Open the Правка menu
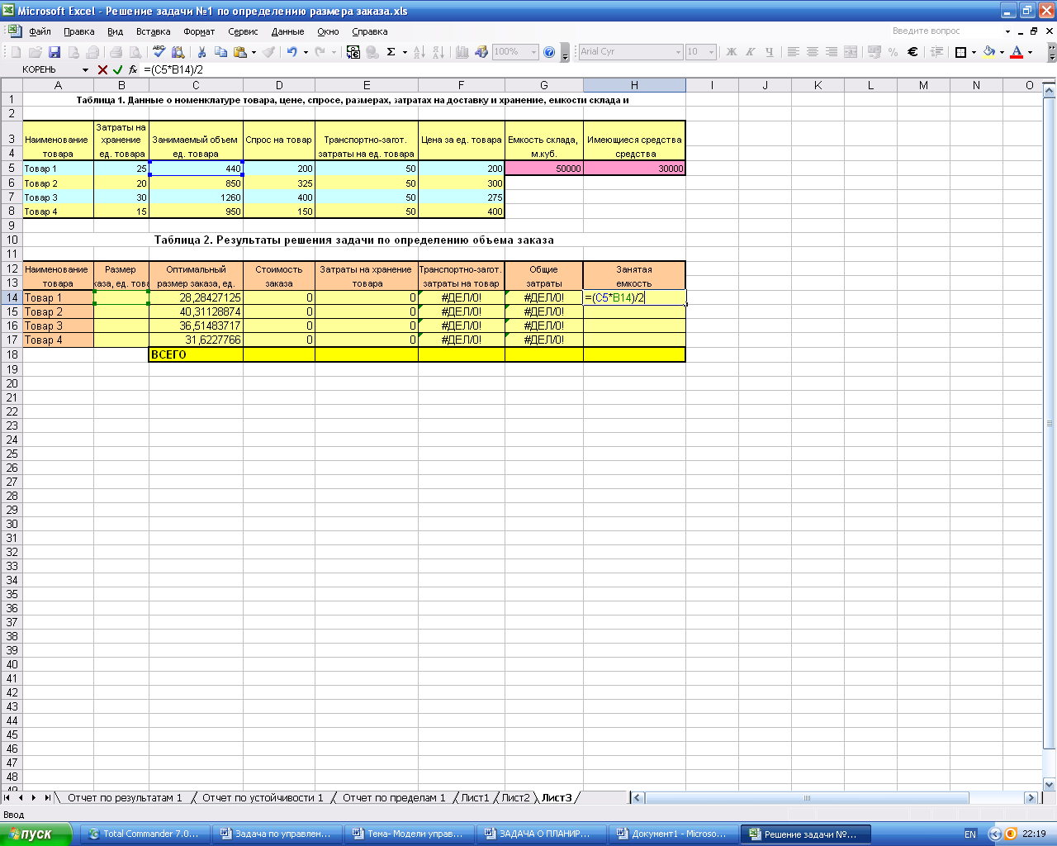1057x846 pixels. pos(79,31)
